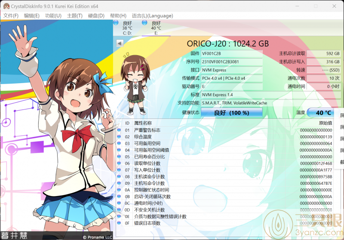Viewport: 344px width, 240px height.
Task: Select the 控制器忙状态时间 attribute name
Action: tap(152, 190)
